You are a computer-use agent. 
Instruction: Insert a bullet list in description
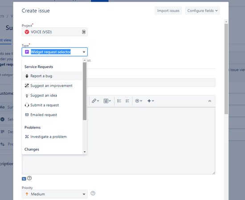coord(119,101)
